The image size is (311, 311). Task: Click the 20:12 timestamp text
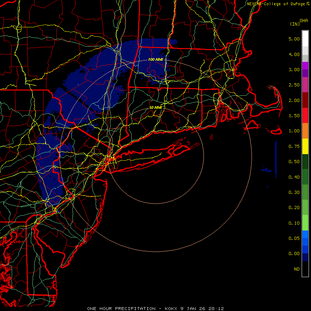pos(216,309)
